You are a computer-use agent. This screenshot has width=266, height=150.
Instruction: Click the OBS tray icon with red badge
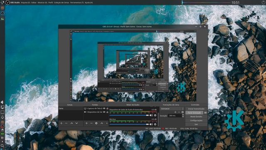pyautogui.click(x=2, y=126)
